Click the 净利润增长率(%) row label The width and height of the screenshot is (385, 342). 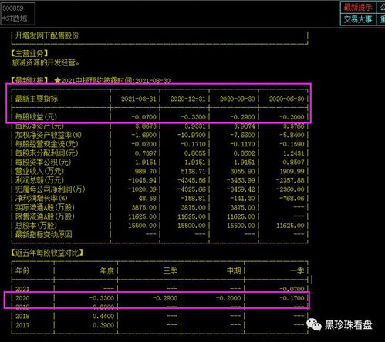point(41,199)
